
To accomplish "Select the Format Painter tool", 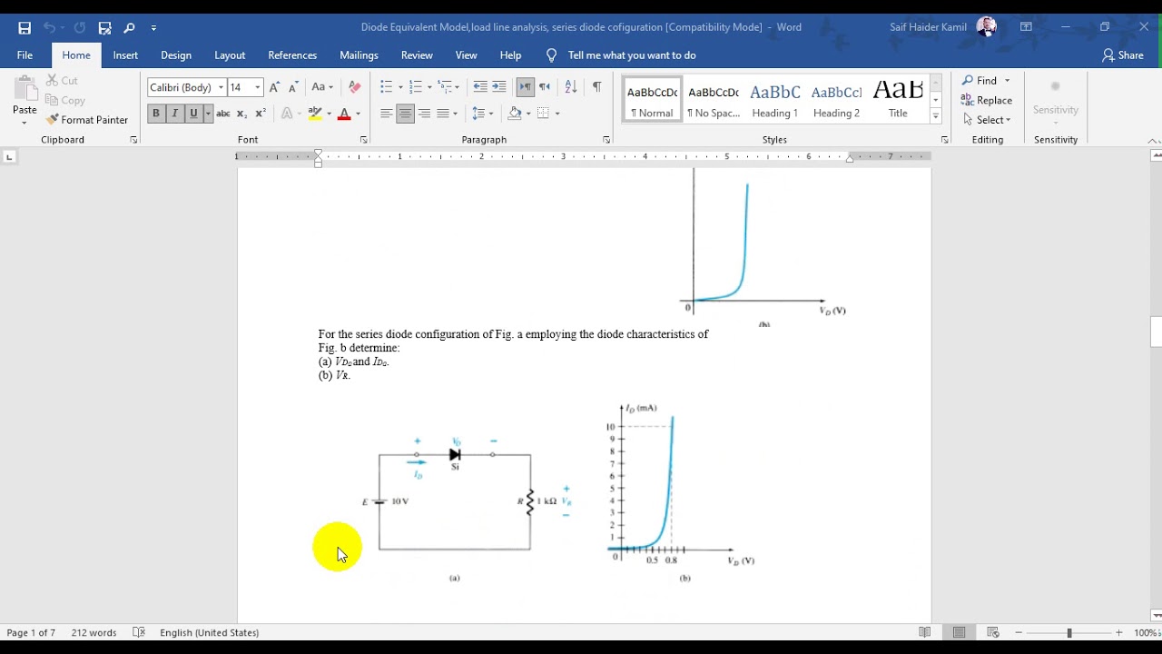I will click(87, 120).
